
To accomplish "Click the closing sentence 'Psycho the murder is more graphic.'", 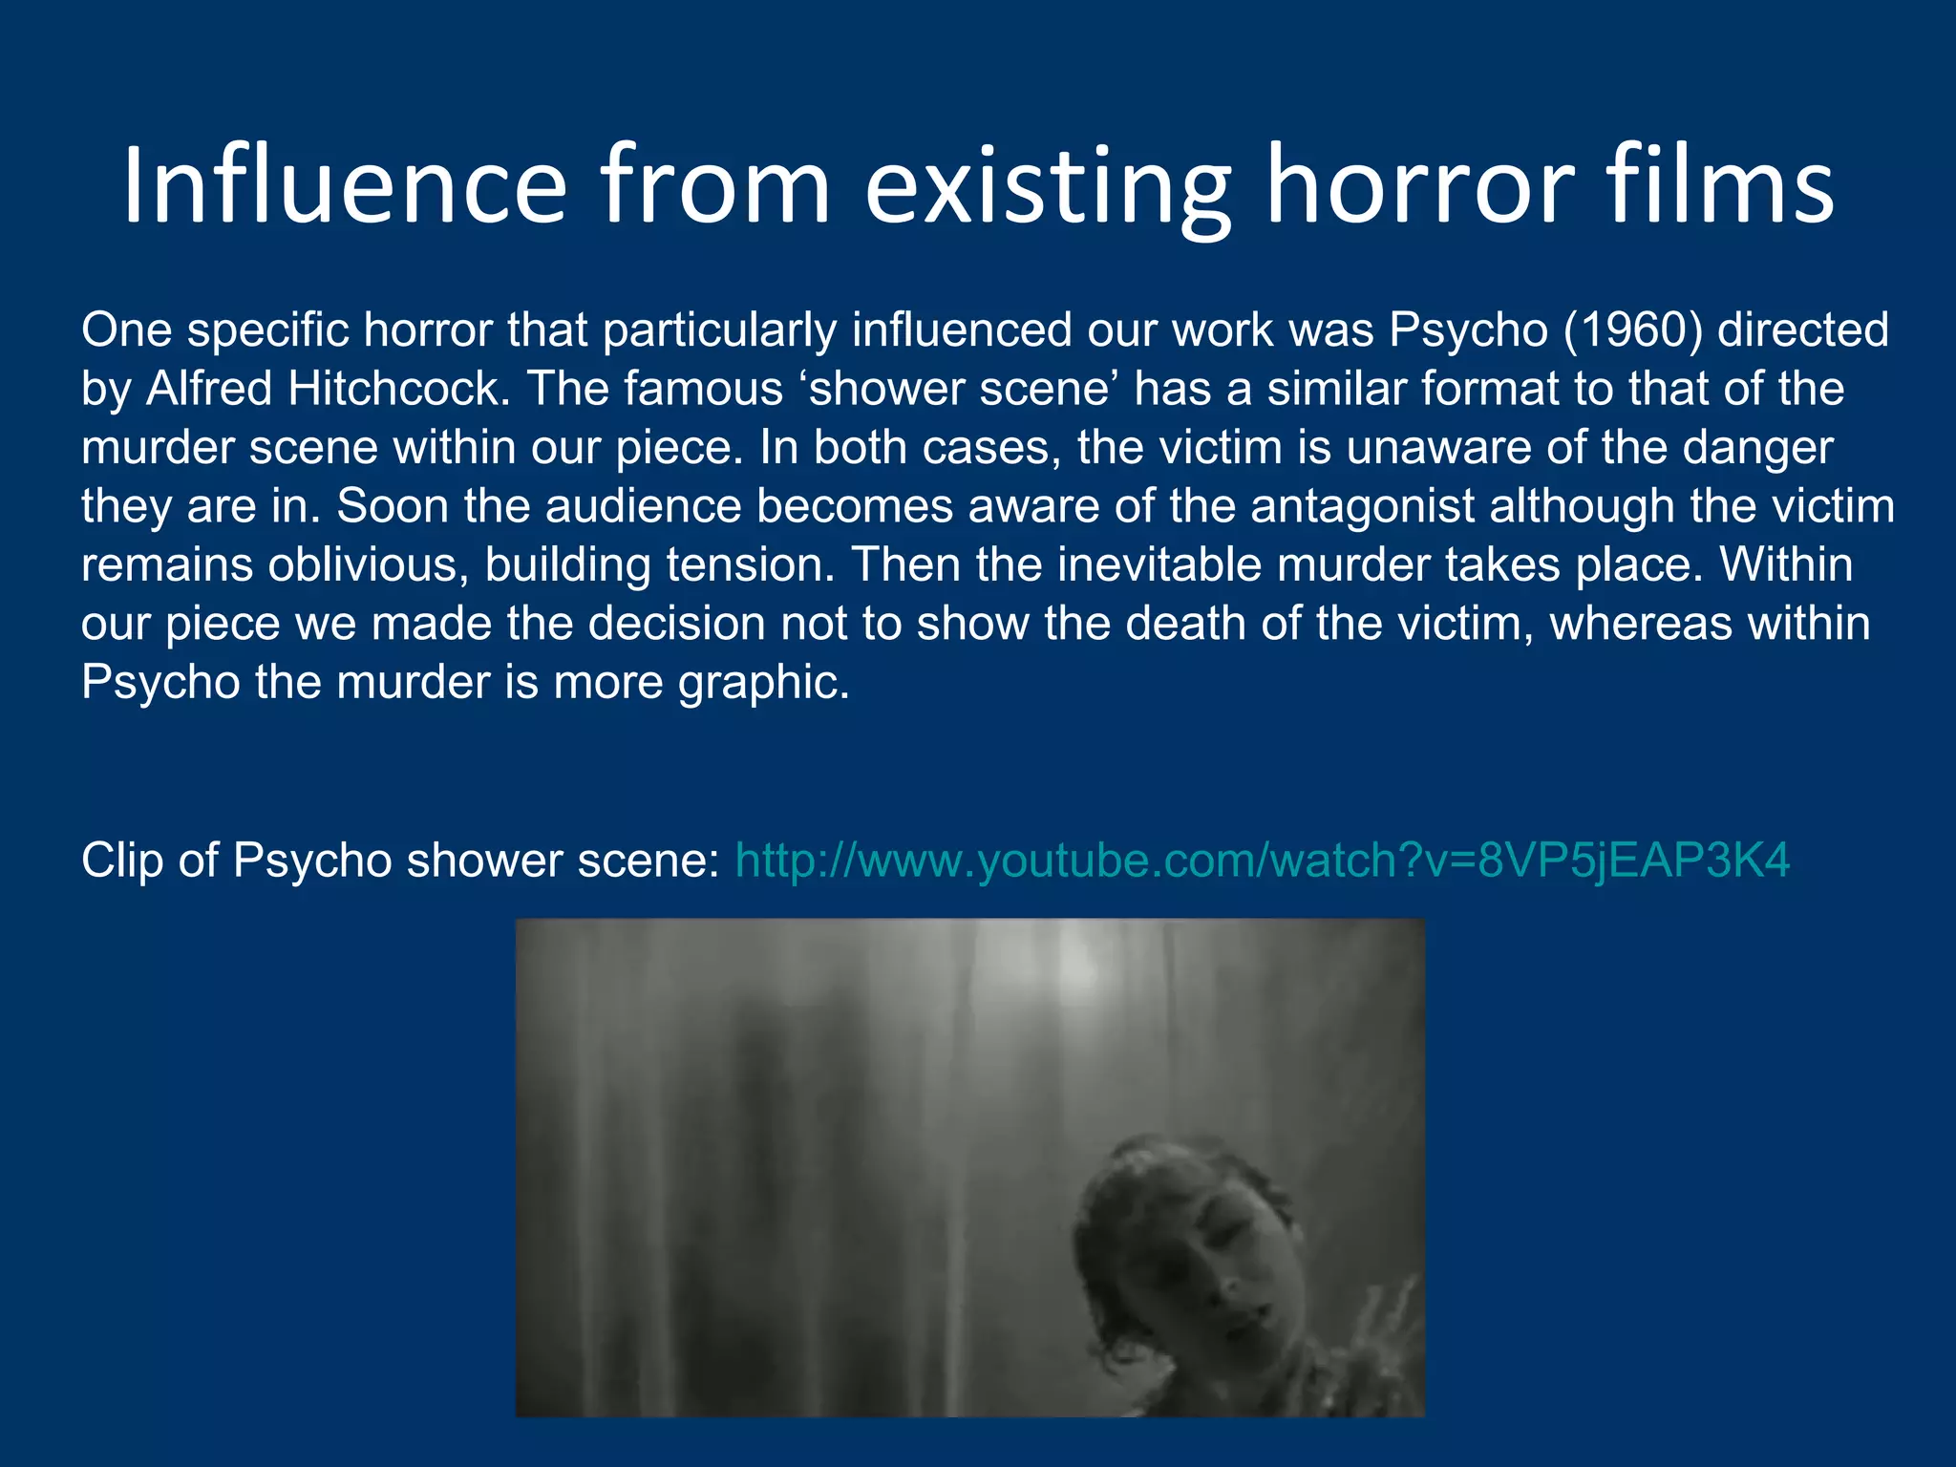I will 465,683.
